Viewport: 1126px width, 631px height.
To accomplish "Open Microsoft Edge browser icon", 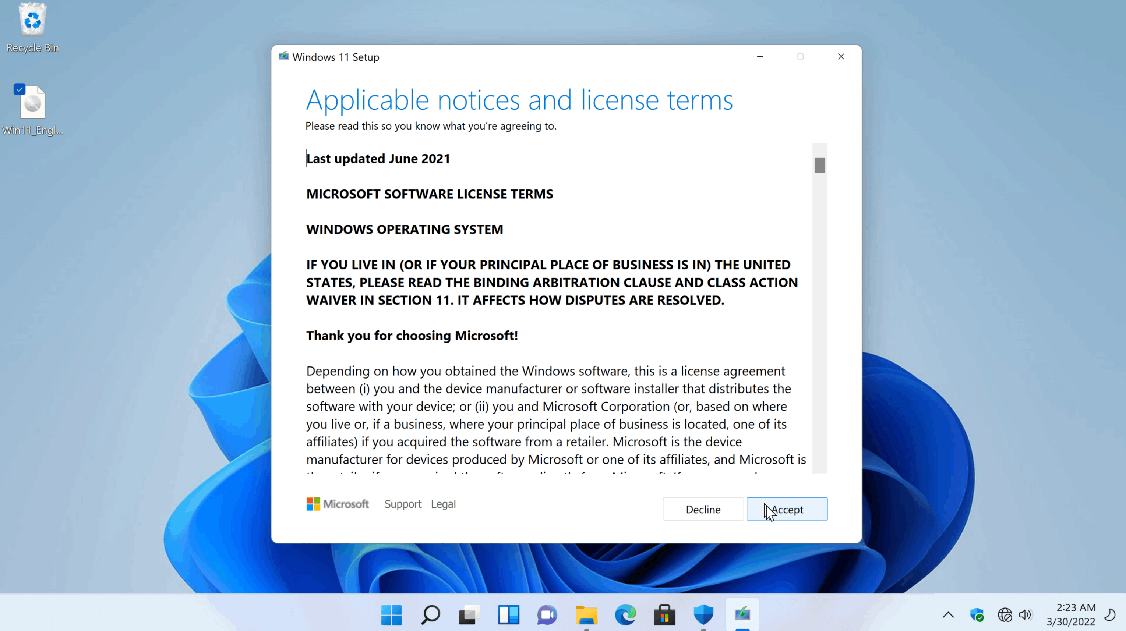I will (625, 615).
